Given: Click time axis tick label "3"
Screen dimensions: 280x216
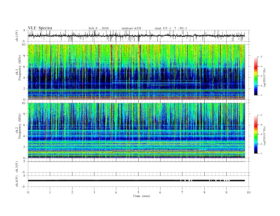Looking at the screenshot, I should (94, 192).
